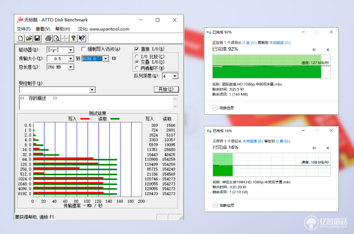Click copy icon in 16% window title
The height and width of the screenshot is (234, 354).
coord(209,131)
